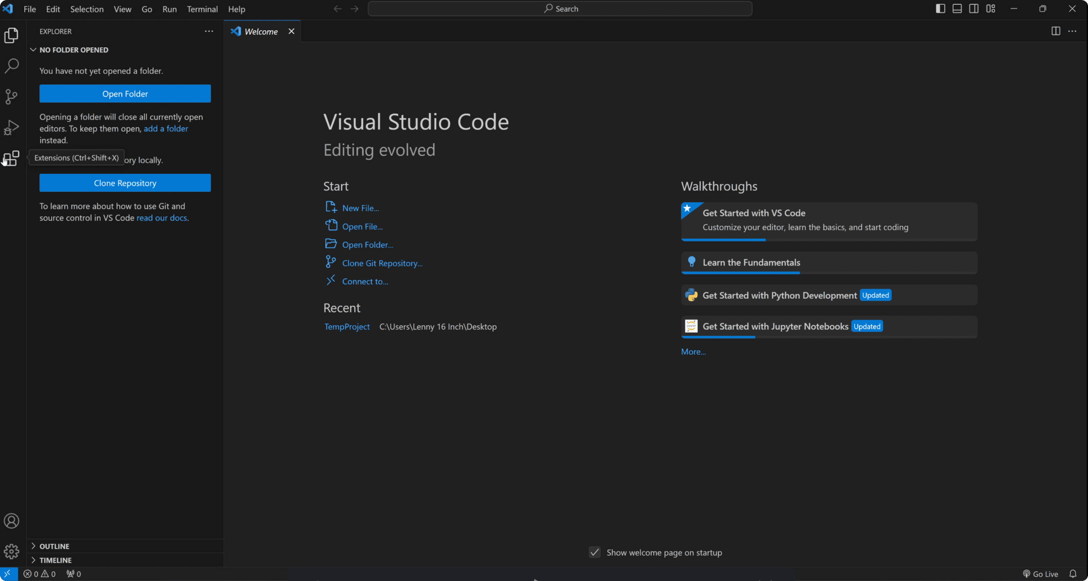
Task: Open the Run menu
Action: (x=170, y=9)
